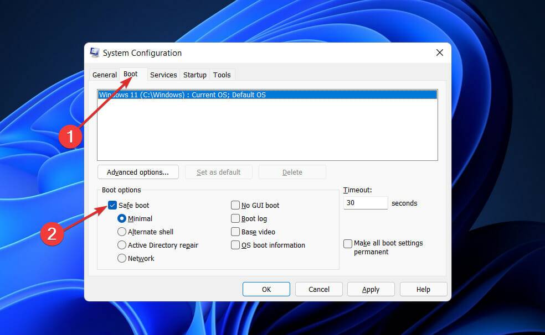Check Make all boot settings permanent
This screenshot has height=335, width=545.
[347, 243]
